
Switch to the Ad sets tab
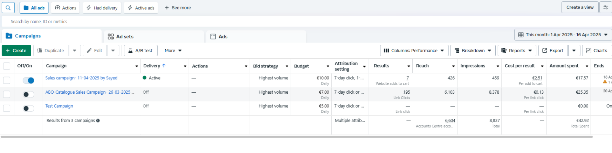point(125,37)
